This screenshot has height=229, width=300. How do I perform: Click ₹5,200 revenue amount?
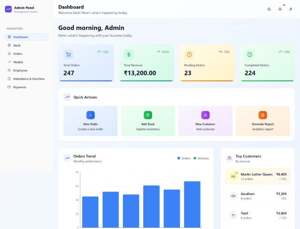click(x=281, y=194)
